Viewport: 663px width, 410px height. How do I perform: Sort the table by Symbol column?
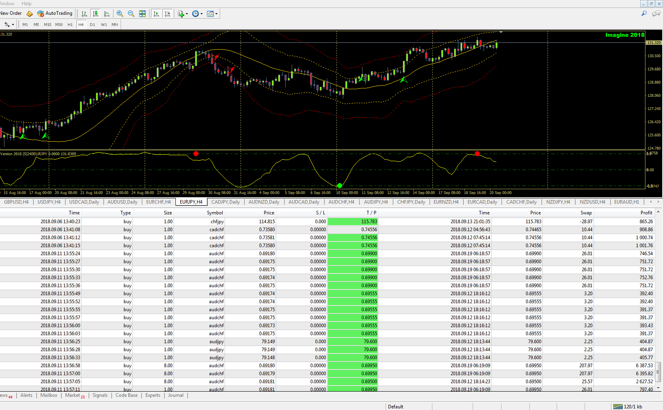[x=215, y=213]
